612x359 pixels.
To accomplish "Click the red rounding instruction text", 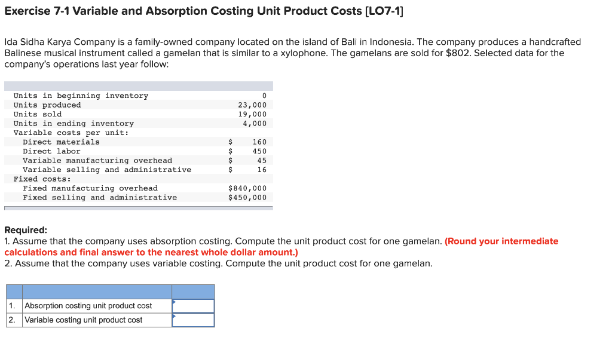I will [x=442, y=241].
